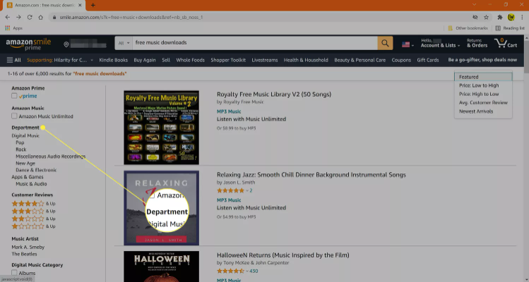This screenshot has height=282, width=529.
Task: Click the browser forward arrow
Action: click(18, 17)
